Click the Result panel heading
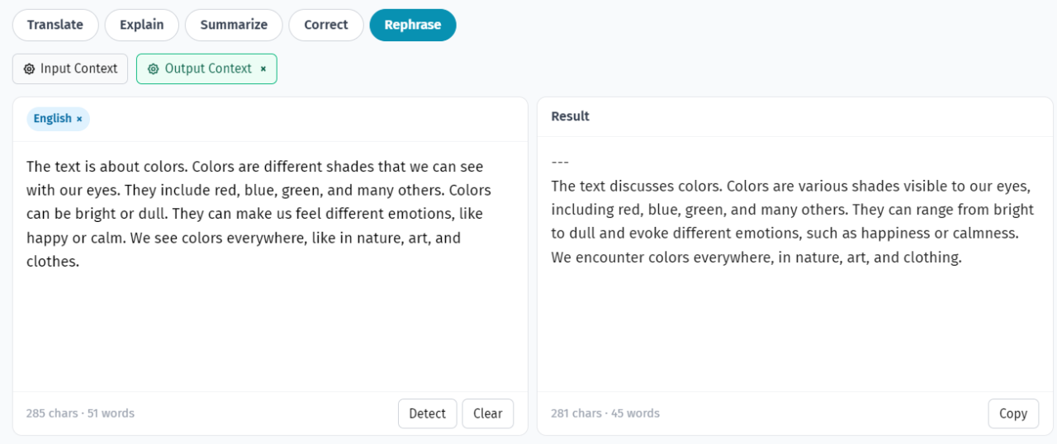 click(570, 116)
